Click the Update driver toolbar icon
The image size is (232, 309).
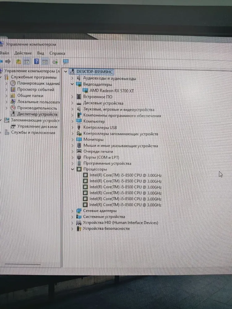55,61
